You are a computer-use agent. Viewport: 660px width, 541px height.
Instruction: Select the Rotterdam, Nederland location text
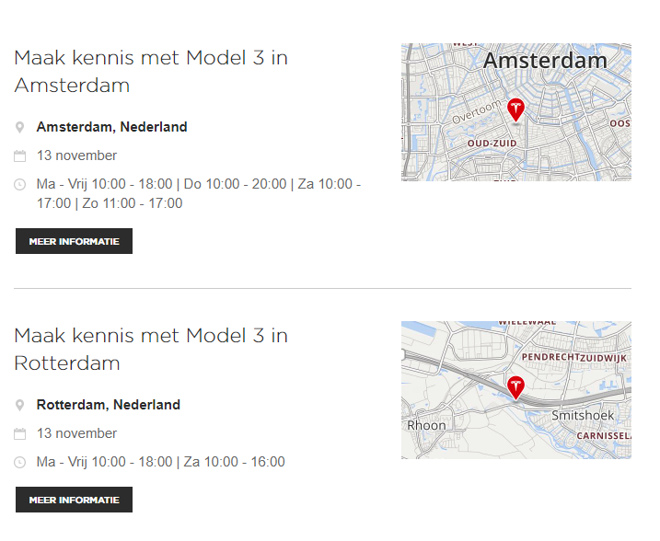click(108, 405)
